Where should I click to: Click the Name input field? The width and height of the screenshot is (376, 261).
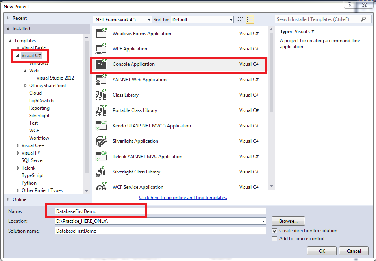point(160,211)
